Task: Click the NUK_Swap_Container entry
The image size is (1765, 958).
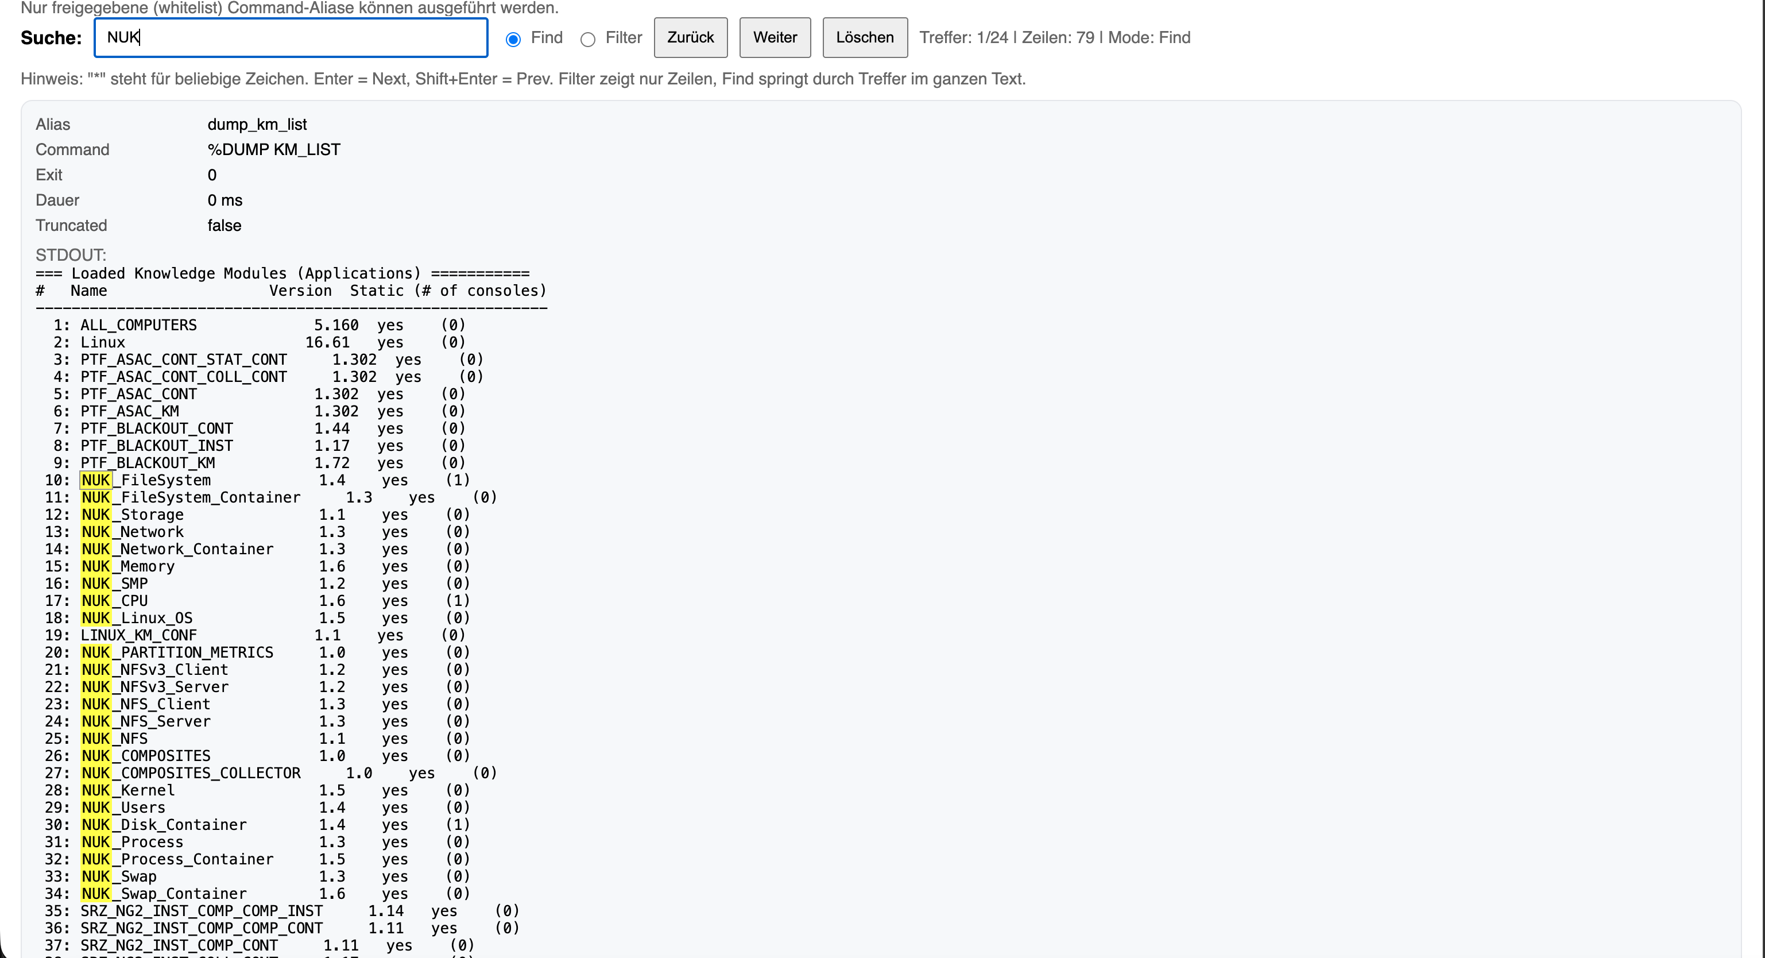Action: (164, 893)
